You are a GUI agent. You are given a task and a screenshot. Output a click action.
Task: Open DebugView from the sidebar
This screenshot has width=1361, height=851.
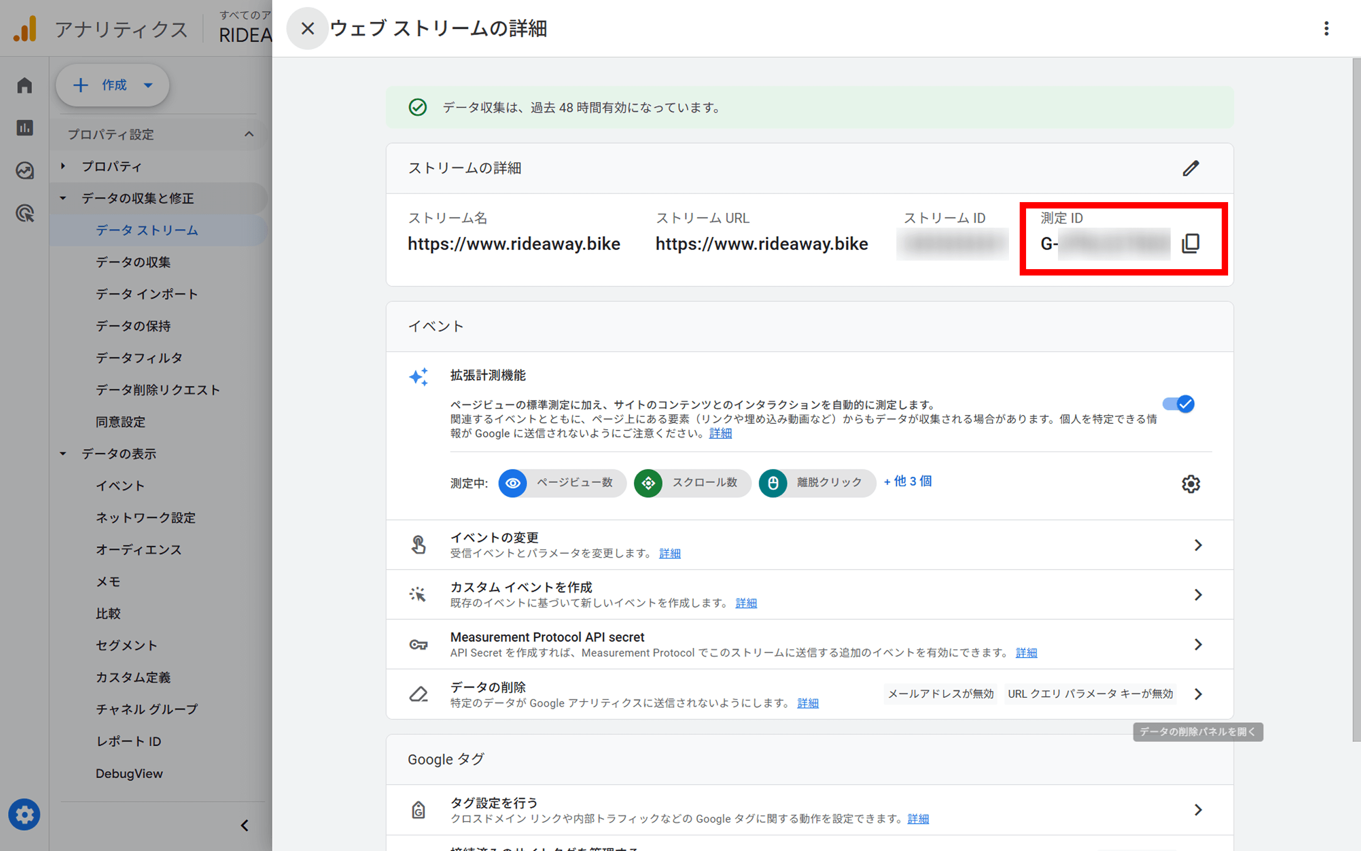(129, 773)
